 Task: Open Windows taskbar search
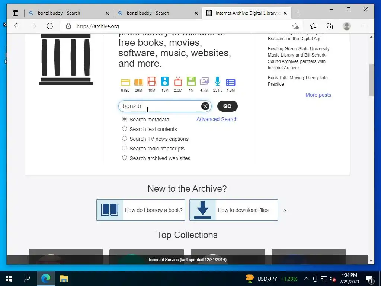click(27, 278)
